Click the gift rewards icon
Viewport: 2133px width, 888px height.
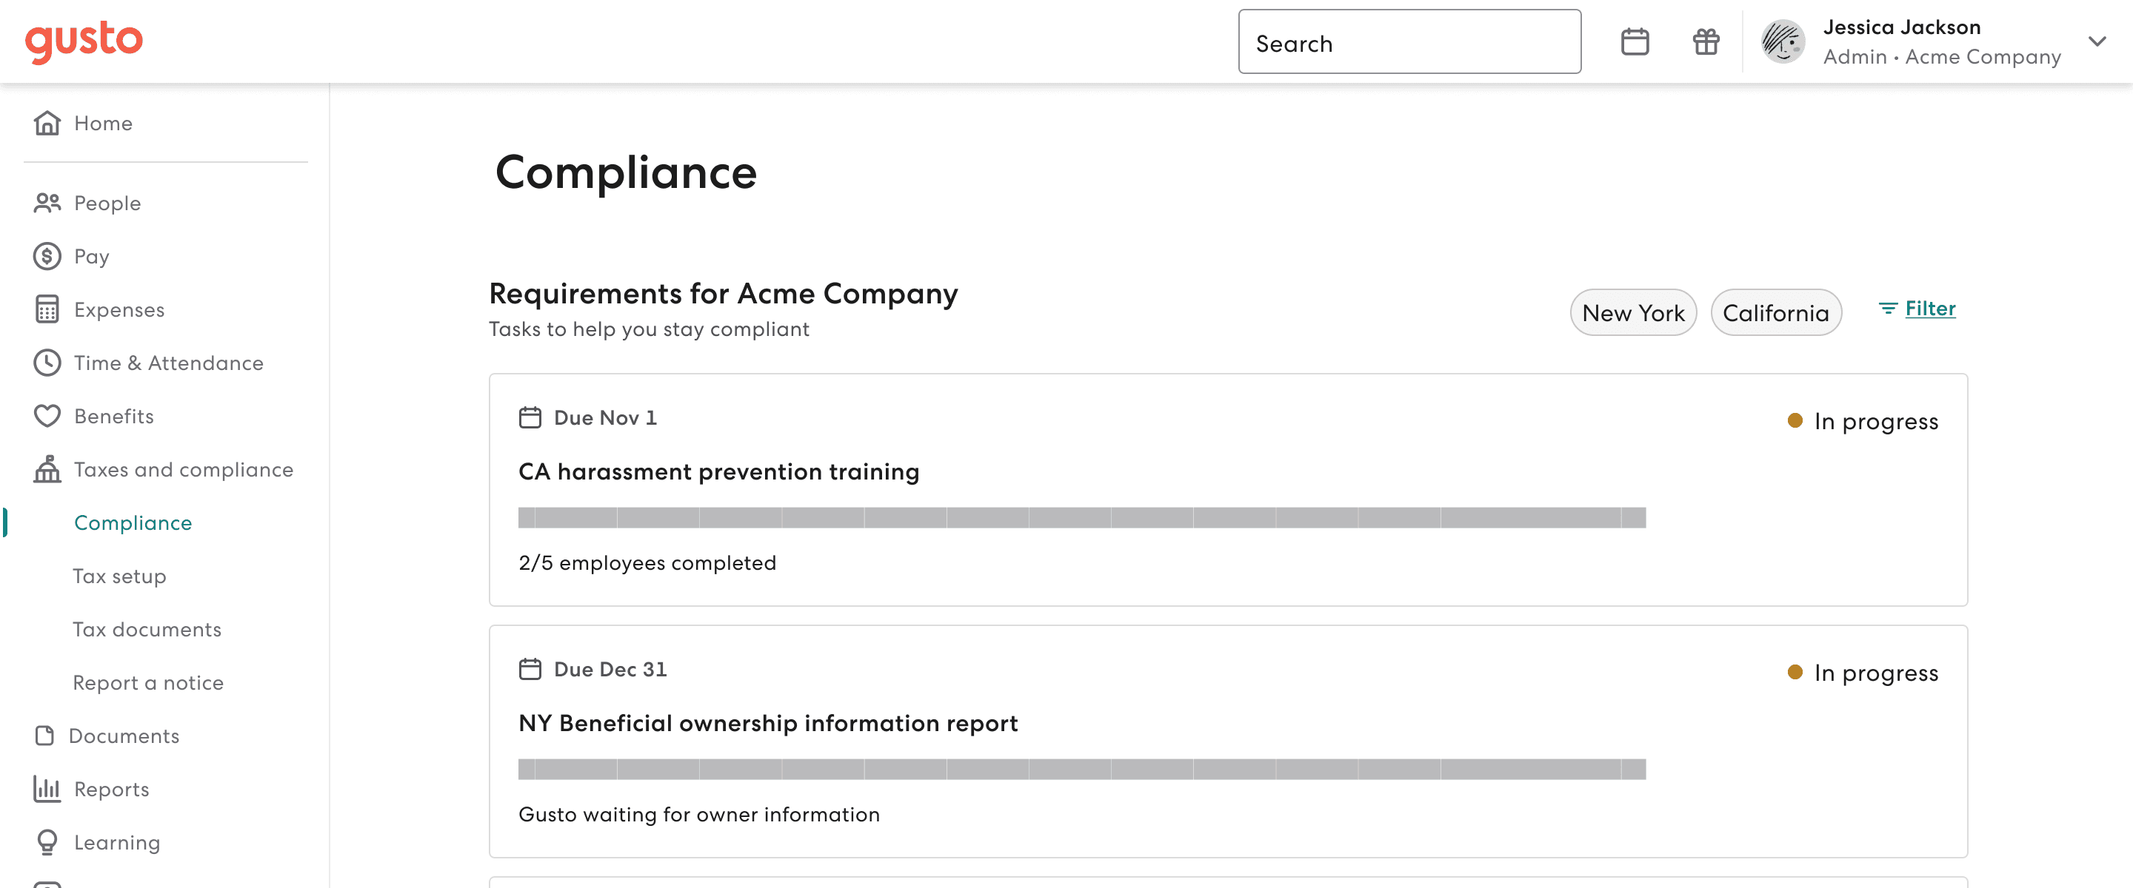1705,41
